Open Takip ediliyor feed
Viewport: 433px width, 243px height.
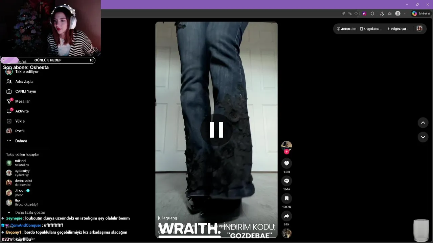pyautogui.click(x=27, y=72)
